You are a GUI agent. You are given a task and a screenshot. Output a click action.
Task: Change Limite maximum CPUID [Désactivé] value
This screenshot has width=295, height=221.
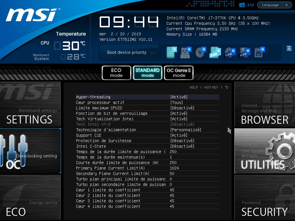[x=182, y=108]
